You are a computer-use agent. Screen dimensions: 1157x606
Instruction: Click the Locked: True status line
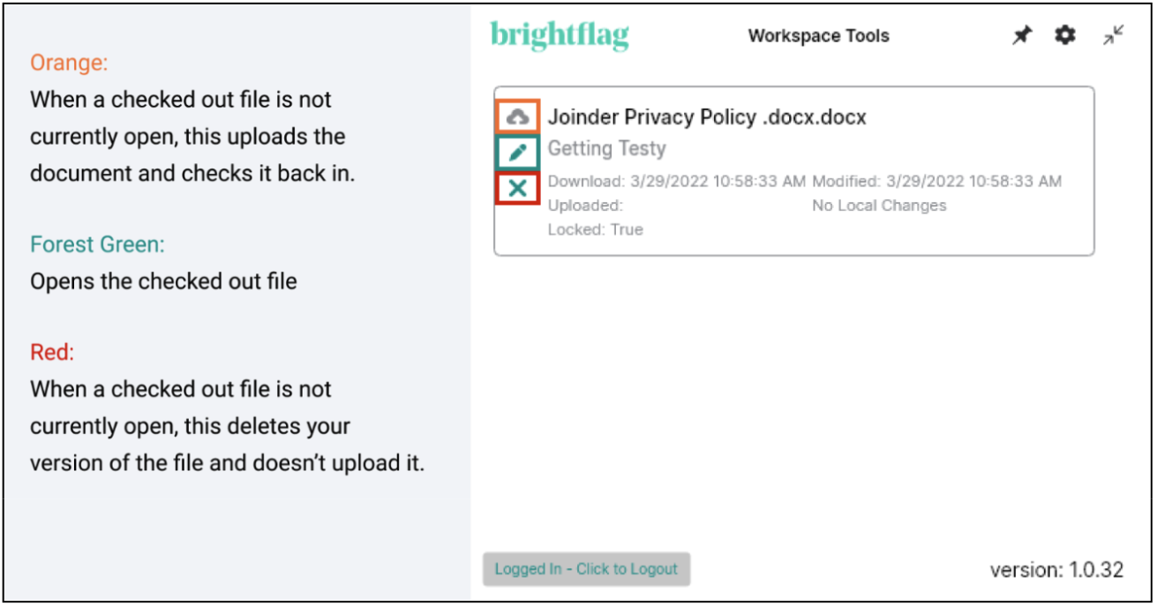(596, 229)
